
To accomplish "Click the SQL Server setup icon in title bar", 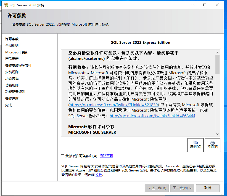I will pyautogui.click(x=6, y=5).
